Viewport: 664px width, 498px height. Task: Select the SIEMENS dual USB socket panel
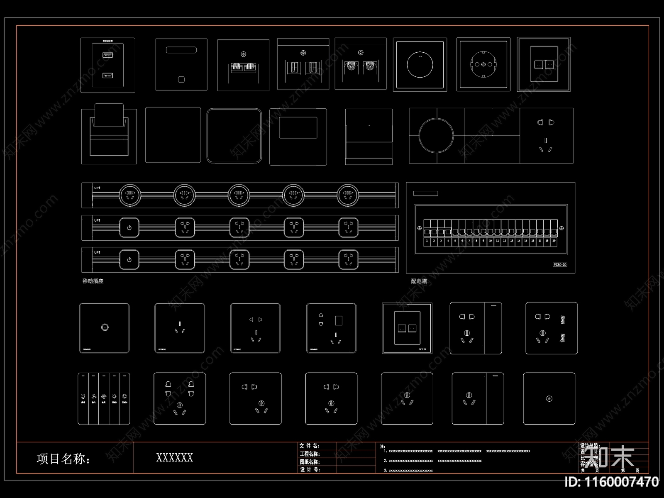point(107,65)
